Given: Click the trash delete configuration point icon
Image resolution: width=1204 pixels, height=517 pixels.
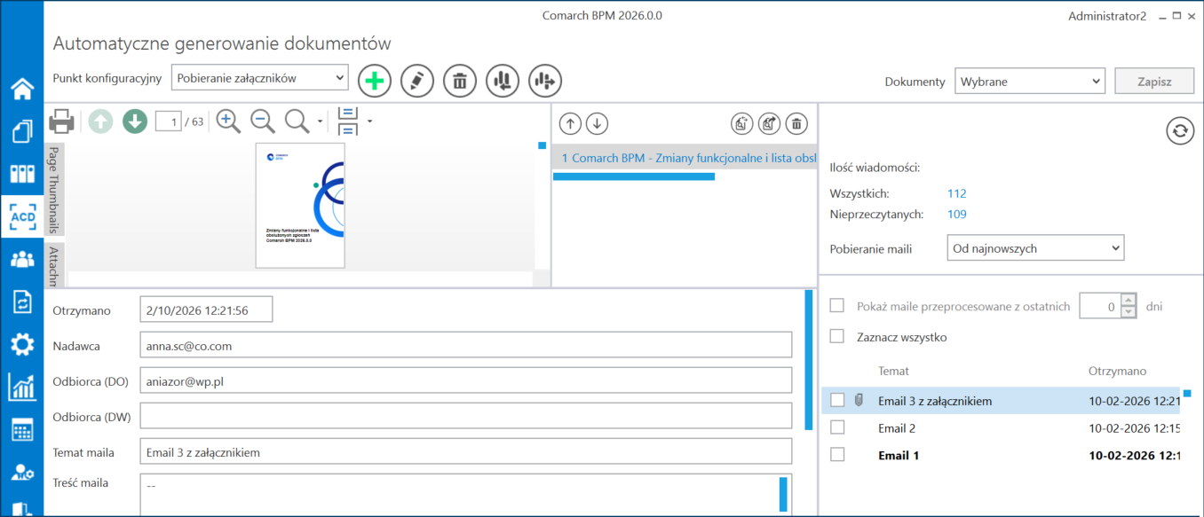Looking at the screenshot, I should (460, 81).
